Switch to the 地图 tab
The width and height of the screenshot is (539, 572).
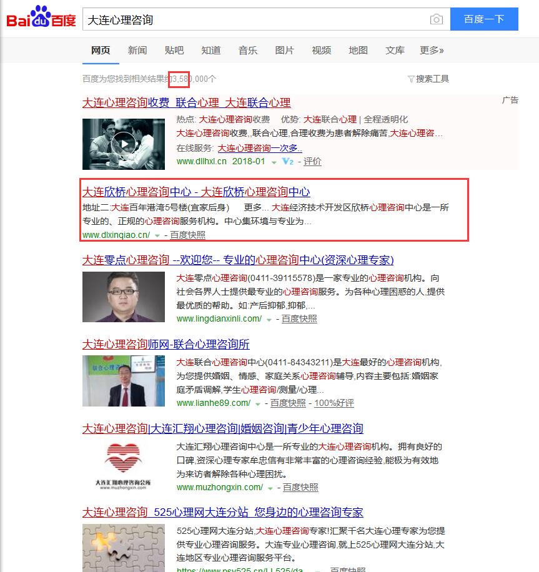358,51
